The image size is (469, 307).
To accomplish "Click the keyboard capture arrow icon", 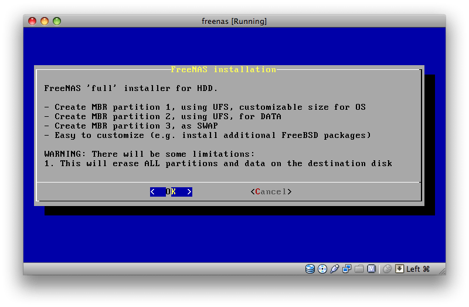I will 399,269.
